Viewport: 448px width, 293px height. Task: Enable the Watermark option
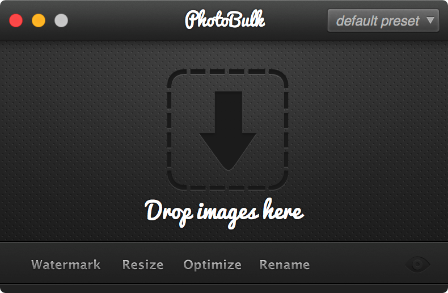click(66, 265)
